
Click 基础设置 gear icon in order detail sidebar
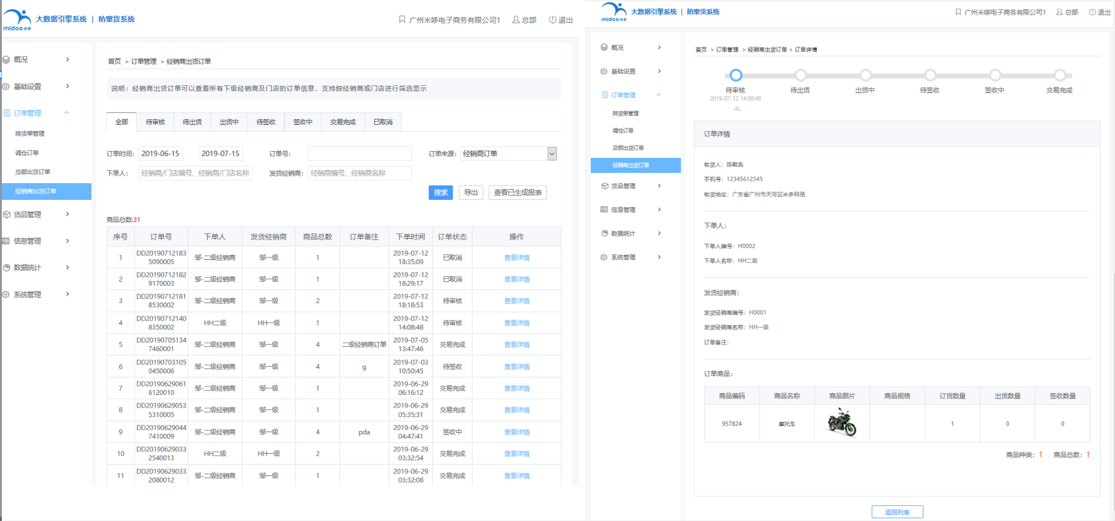(x=604, y=71)
